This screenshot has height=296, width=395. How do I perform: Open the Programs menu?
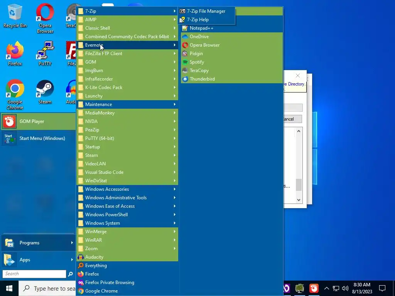(x=38, y=243)
